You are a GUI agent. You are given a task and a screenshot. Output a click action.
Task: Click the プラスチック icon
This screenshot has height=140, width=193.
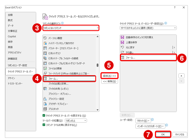coord(45,109)
